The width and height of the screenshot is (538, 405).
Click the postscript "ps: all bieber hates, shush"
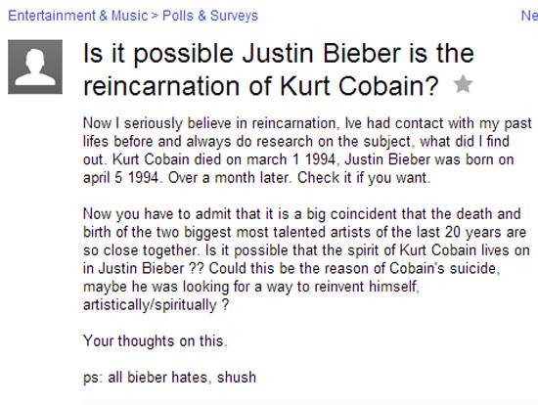(169, 378)
